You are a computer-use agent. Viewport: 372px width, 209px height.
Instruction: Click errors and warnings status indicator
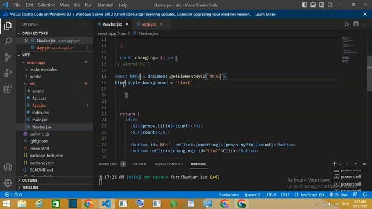[13, 195]
